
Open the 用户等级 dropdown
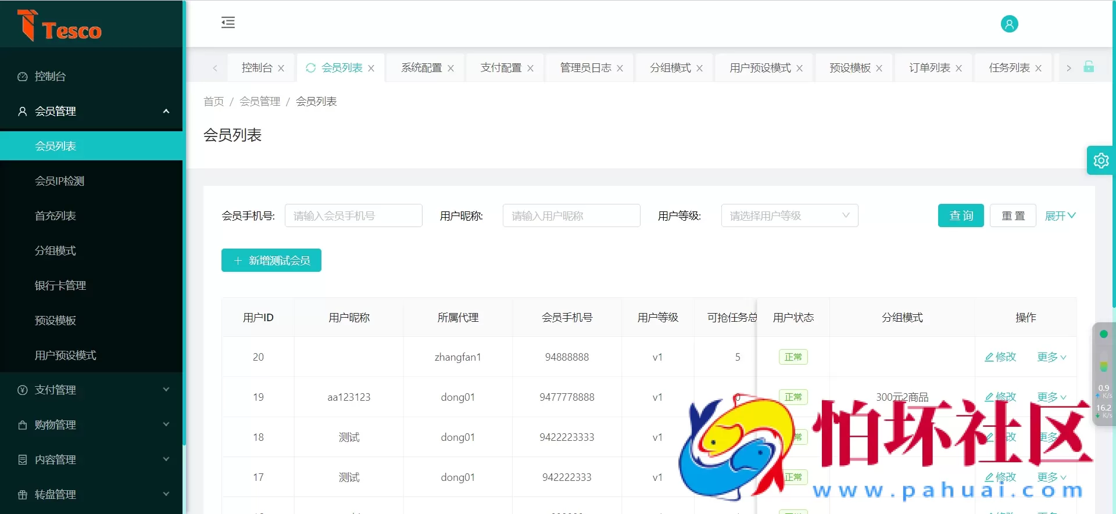pyautogui.click(x=789, y=215)
